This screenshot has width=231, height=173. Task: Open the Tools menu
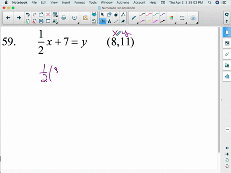pos(93,2)
